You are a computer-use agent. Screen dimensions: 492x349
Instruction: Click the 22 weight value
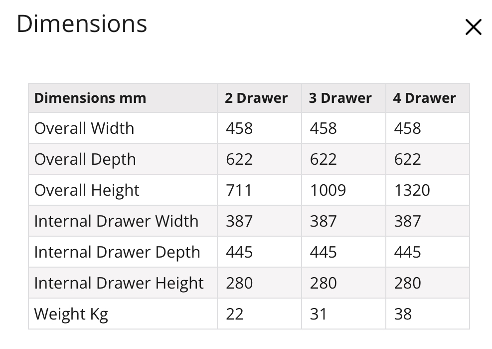(x=235, y=314)
